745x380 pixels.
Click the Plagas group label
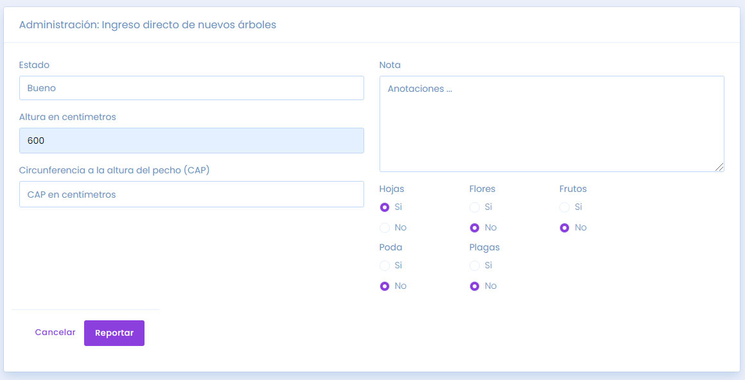[485, 248]
